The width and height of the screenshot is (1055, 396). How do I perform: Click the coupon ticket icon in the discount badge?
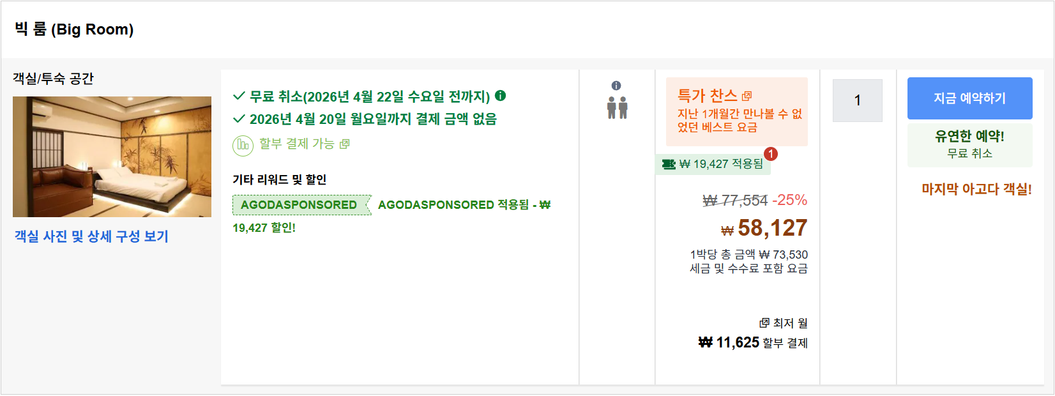tap(669, 164)
